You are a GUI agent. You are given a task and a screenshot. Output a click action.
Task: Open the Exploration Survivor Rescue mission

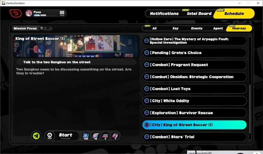(194, 113)
